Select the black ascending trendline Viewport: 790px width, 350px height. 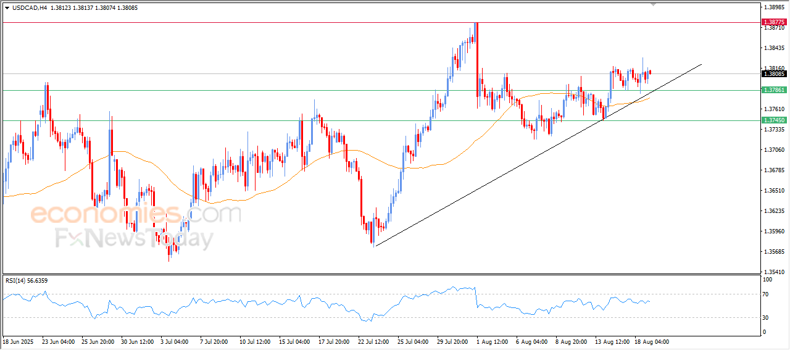pyautogui.click(x=538, y=155)
